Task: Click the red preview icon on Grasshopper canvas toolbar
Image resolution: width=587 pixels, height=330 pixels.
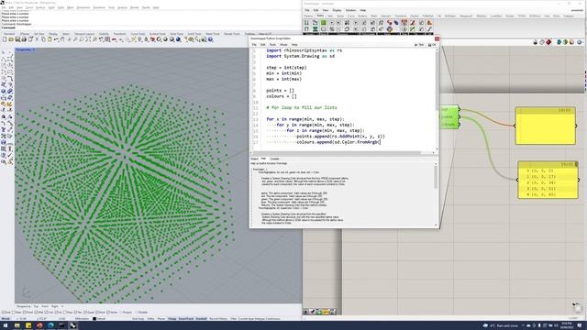Action: [x=548, y=42]
